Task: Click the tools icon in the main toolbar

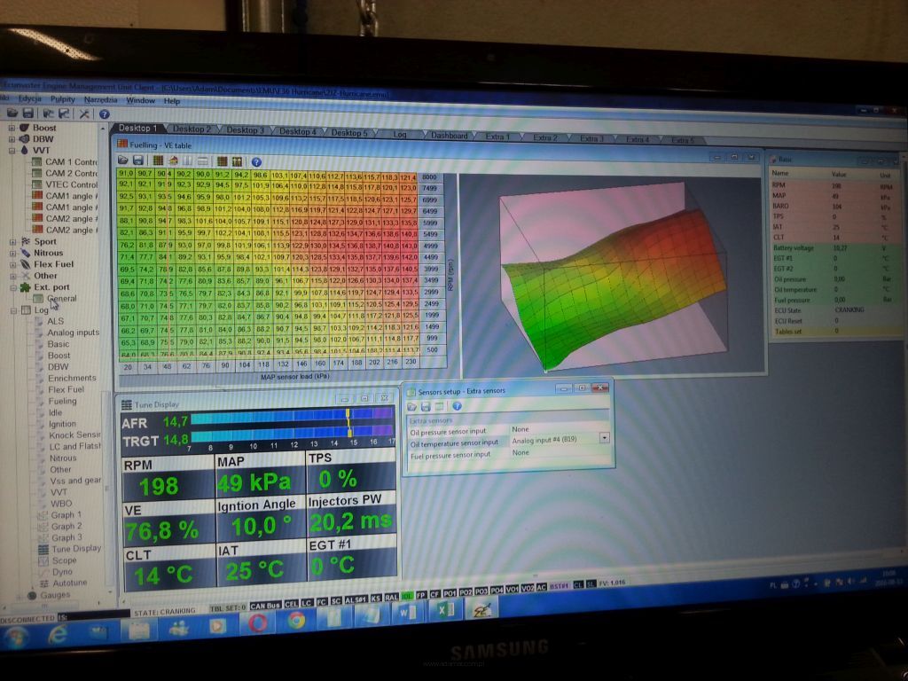Action: (84, 113)
